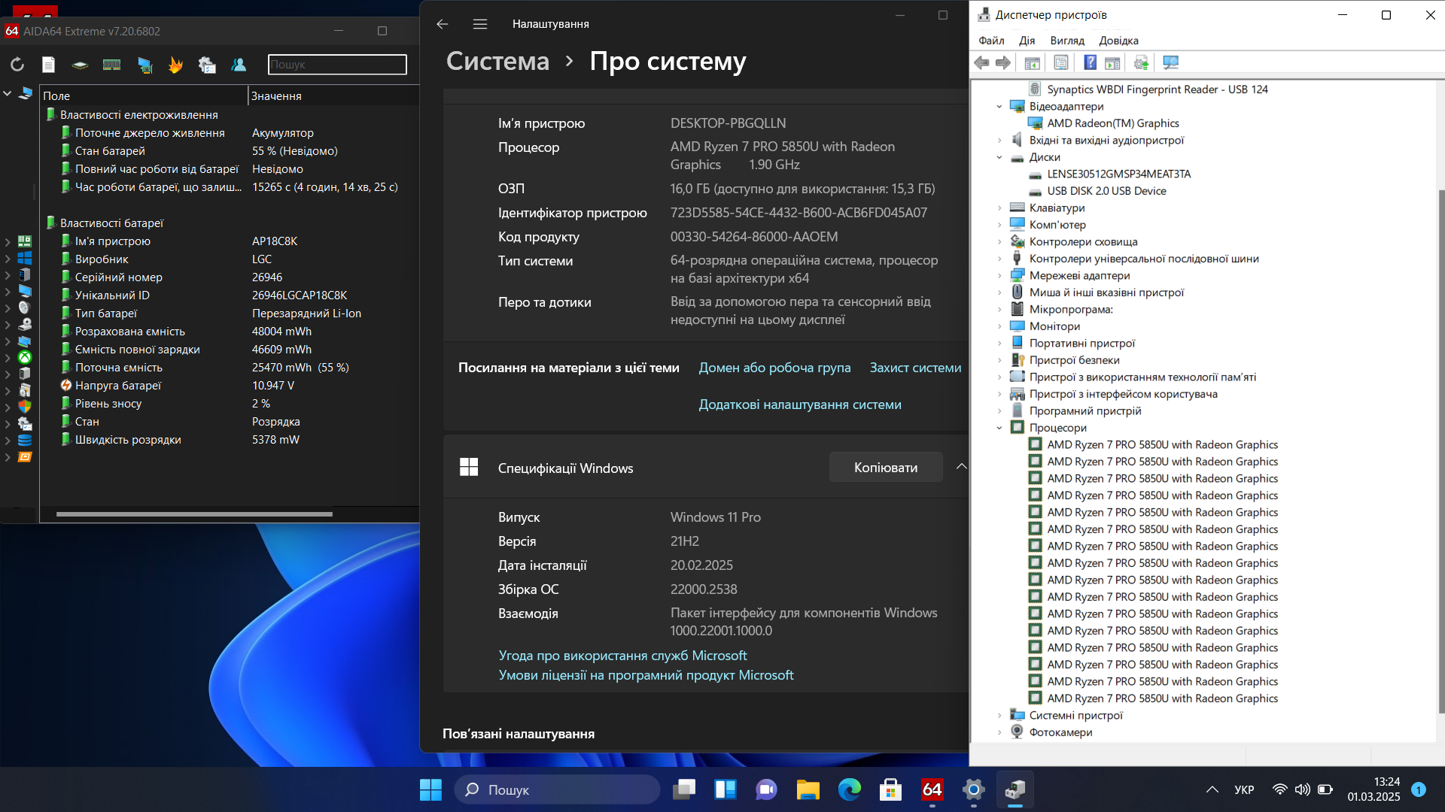Go back using Settings back arrow
The width and height of the screenshot is (1445, 812).
(x=443, y=24)
